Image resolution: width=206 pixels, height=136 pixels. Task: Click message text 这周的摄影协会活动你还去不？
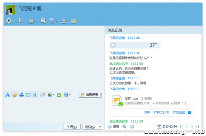coord(130,58)
